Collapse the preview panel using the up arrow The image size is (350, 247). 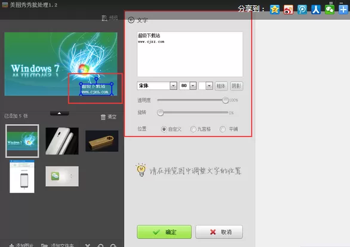click(59, 113)
